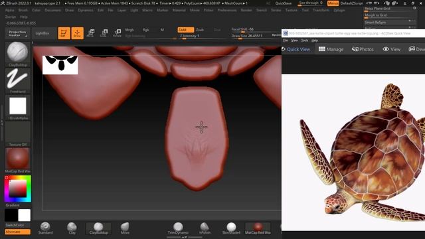This screenshot has width=425, height=239.
Task: Click the SwitchColor button
Action: click(15, 225)
